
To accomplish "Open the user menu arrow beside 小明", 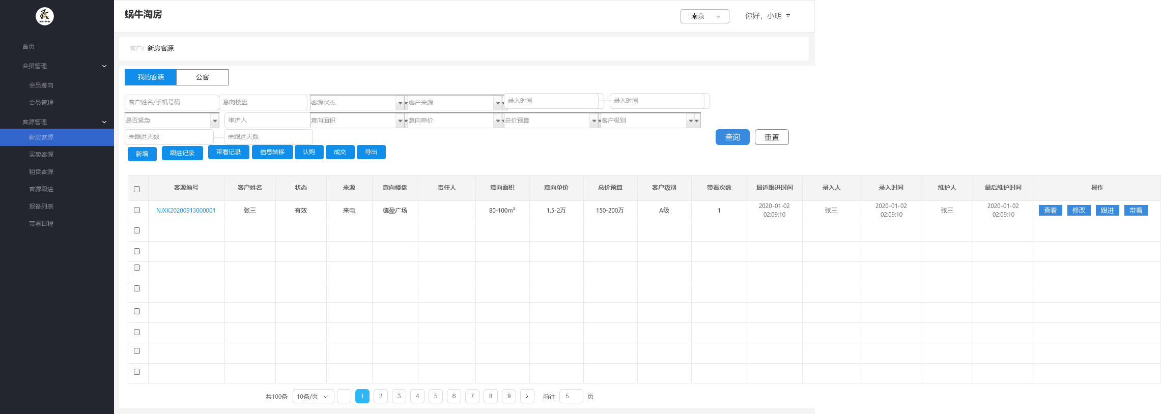I will click(788, 16).
